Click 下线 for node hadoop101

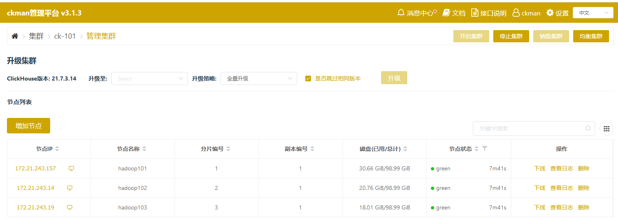540,168
